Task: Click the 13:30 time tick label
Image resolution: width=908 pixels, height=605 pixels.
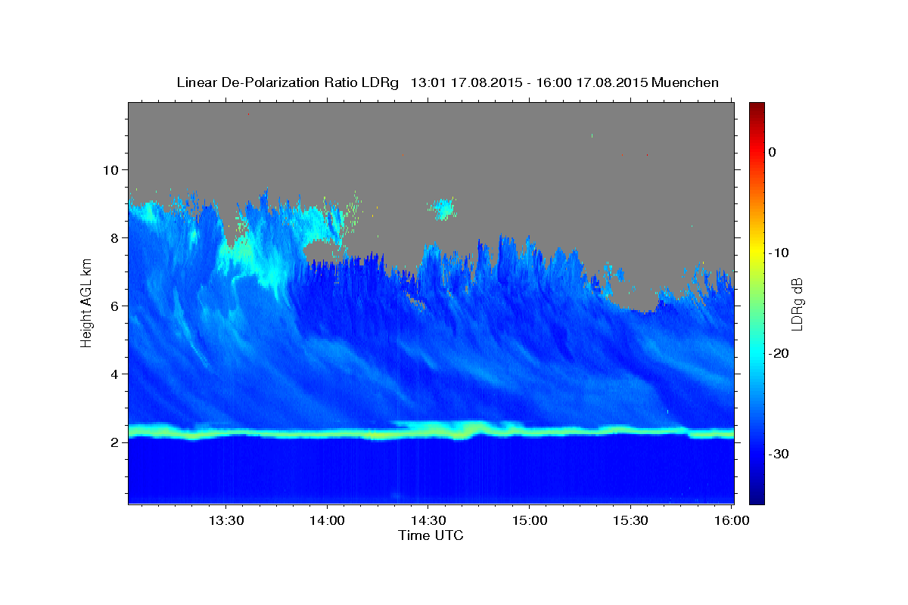Action: (225, 520)
